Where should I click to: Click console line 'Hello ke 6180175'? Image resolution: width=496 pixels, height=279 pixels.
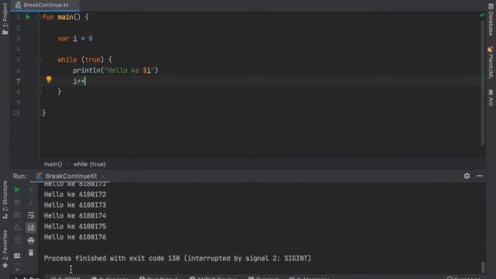click(x=75, y=226)
